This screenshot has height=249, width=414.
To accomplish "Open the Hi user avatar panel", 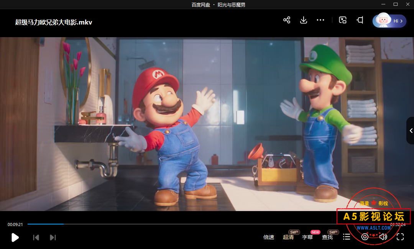I will (389, 21).
